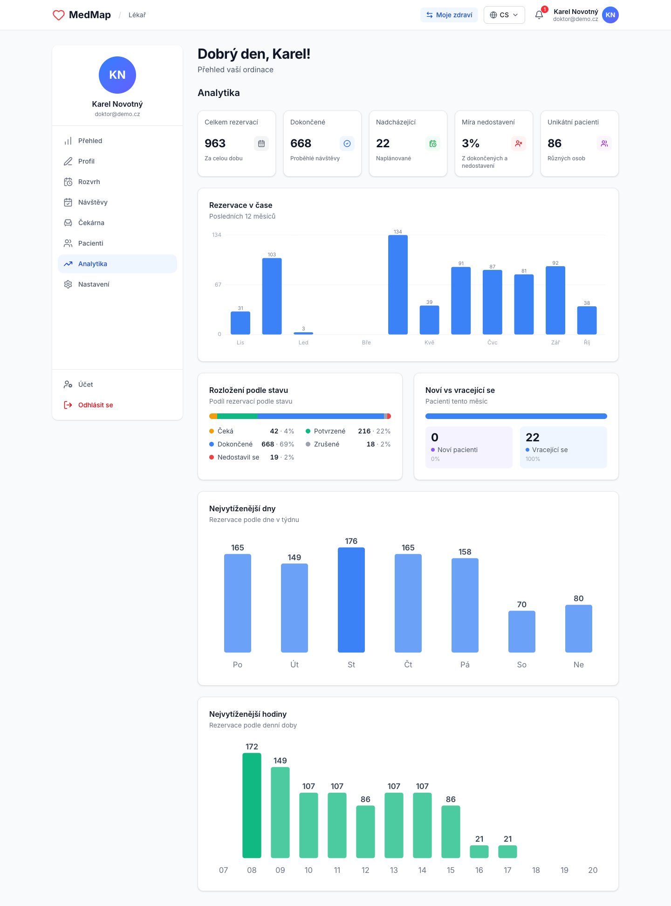The image size is (671, 906).
Task: Click Odhlásit se to log out
Action: (117, 405)
